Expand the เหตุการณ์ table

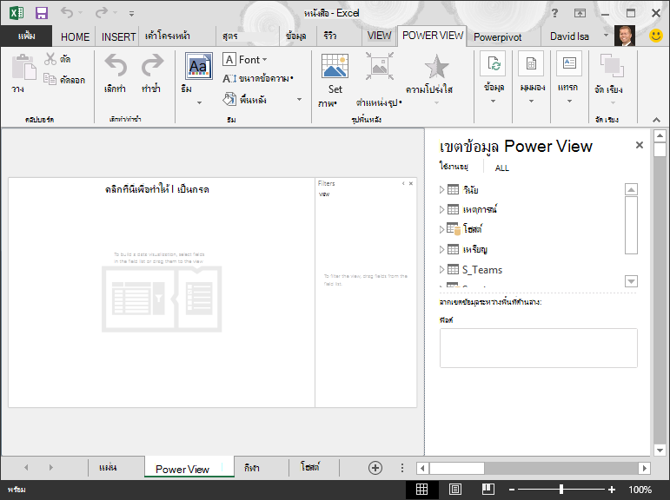pos(441,209)
